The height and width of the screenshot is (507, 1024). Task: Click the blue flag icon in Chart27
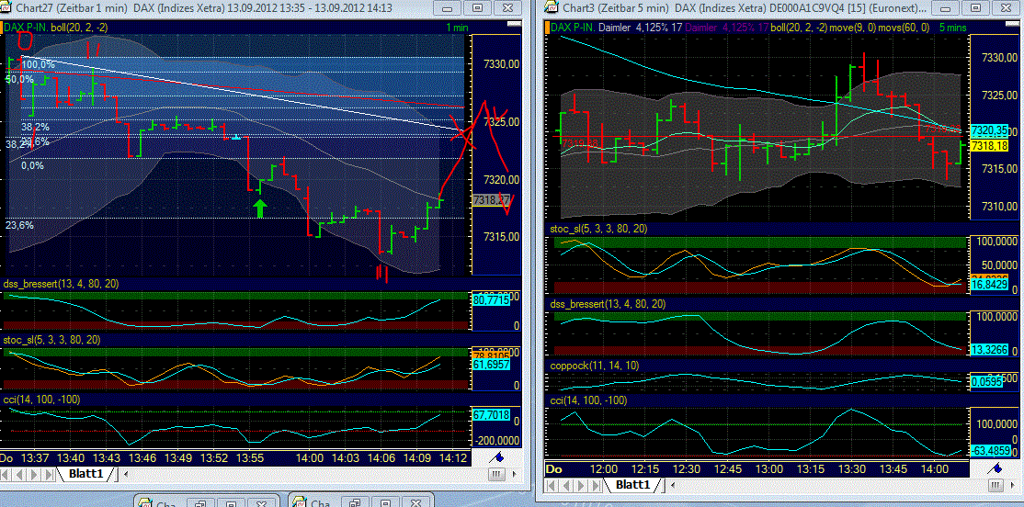pyautogui.click(x=496, y=457)
